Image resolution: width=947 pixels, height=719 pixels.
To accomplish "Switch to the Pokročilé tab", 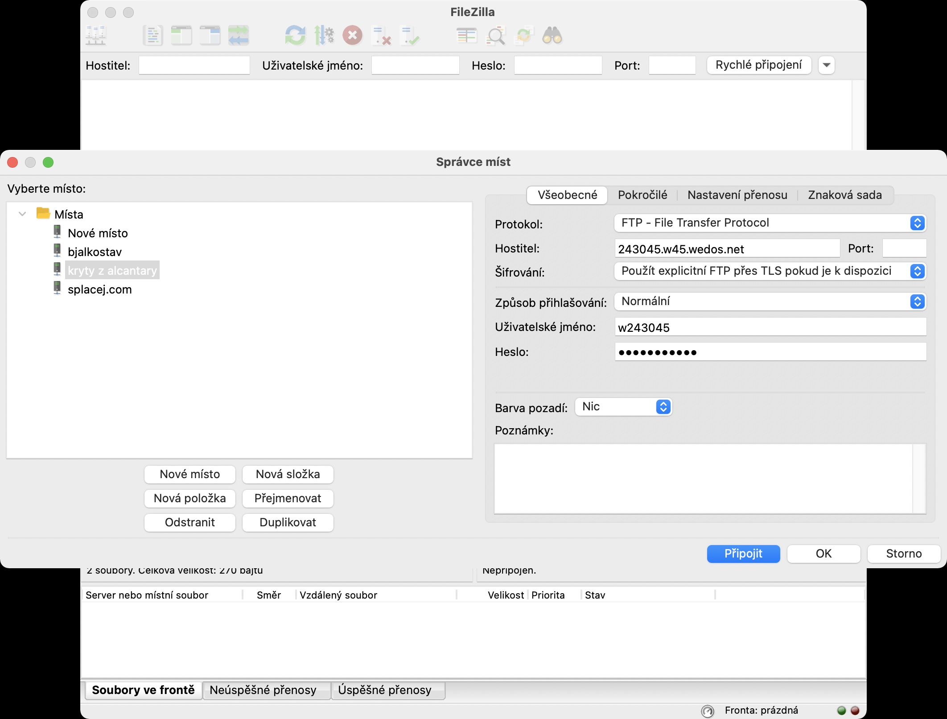I will point(642,195).
